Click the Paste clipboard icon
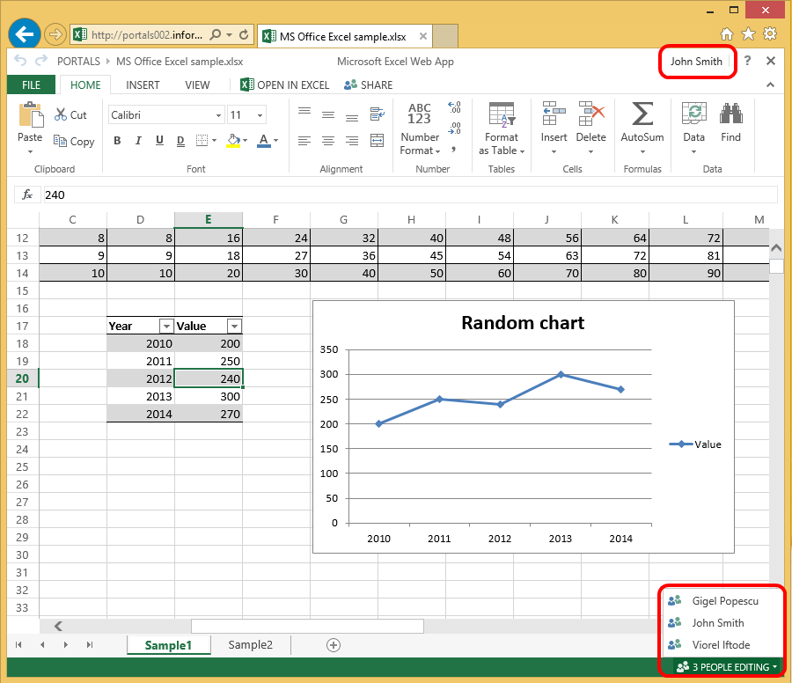 pyautogui.click(x=30, y=114)
